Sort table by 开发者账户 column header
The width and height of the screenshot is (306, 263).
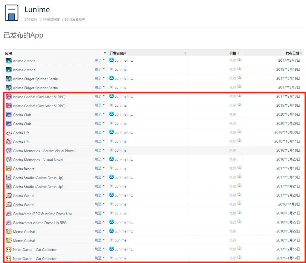[118, 53]
